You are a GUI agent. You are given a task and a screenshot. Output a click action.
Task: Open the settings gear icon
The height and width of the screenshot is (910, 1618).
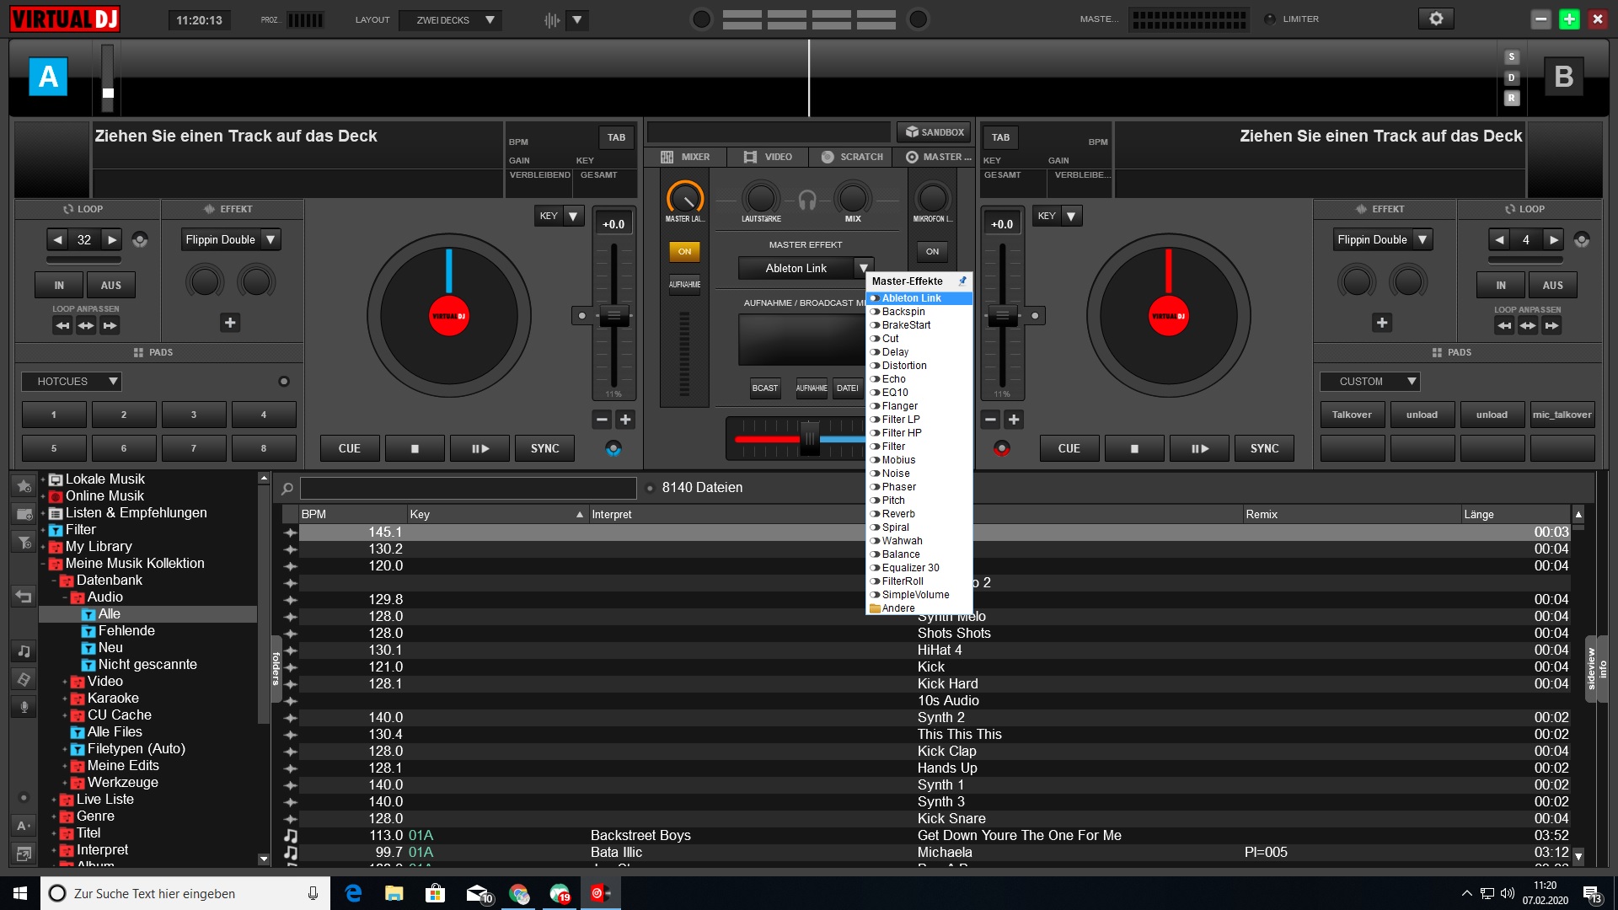pyautogui.click(x=1436, y=19)
